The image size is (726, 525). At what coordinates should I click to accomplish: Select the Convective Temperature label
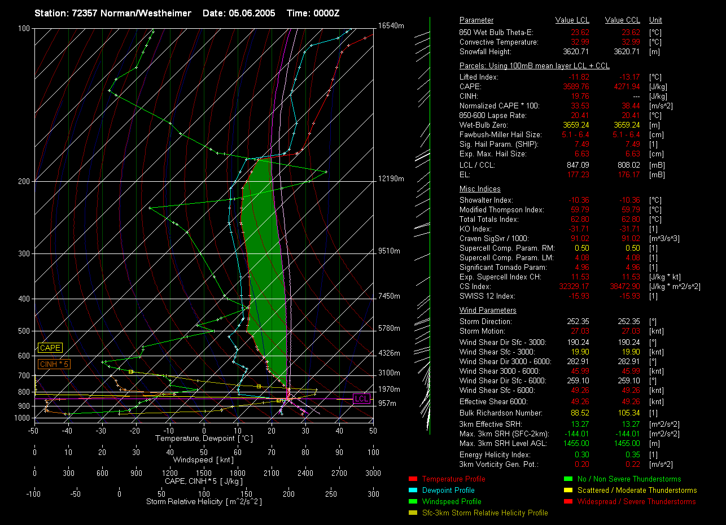pyautogui.click(x=499, y=42)
